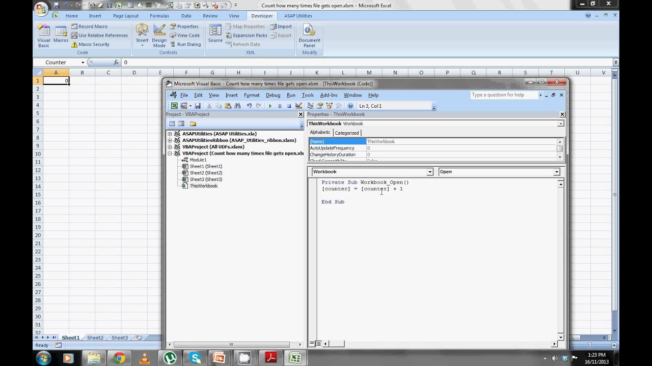Open Macro Security settings

tap(90, 44)
